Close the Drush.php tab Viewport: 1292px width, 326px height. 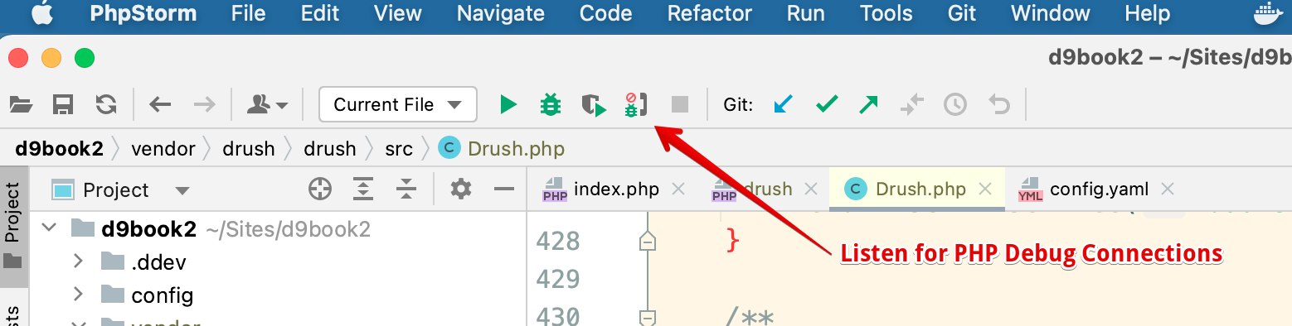pos(985,189)
